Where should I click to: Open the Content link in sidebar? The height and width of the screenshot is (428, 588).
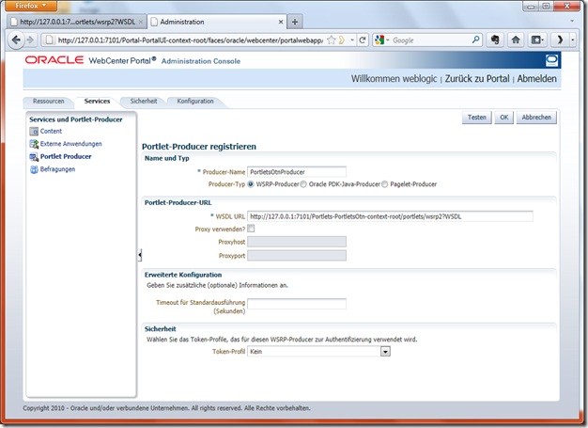coord(51,132)
